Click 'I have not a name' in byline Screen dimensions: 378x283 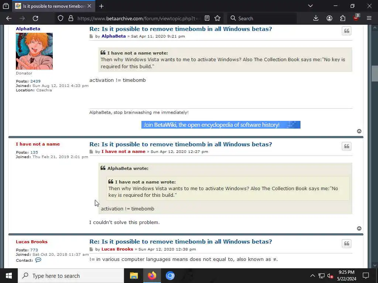click(x=123, y=151)
